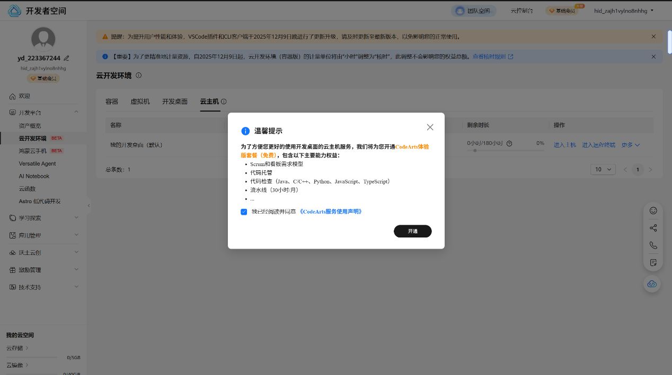
Task: Uncheck the agreement checkbox 我已经阅读并同意
Action: pyautogui.click(x=244, y=212)
